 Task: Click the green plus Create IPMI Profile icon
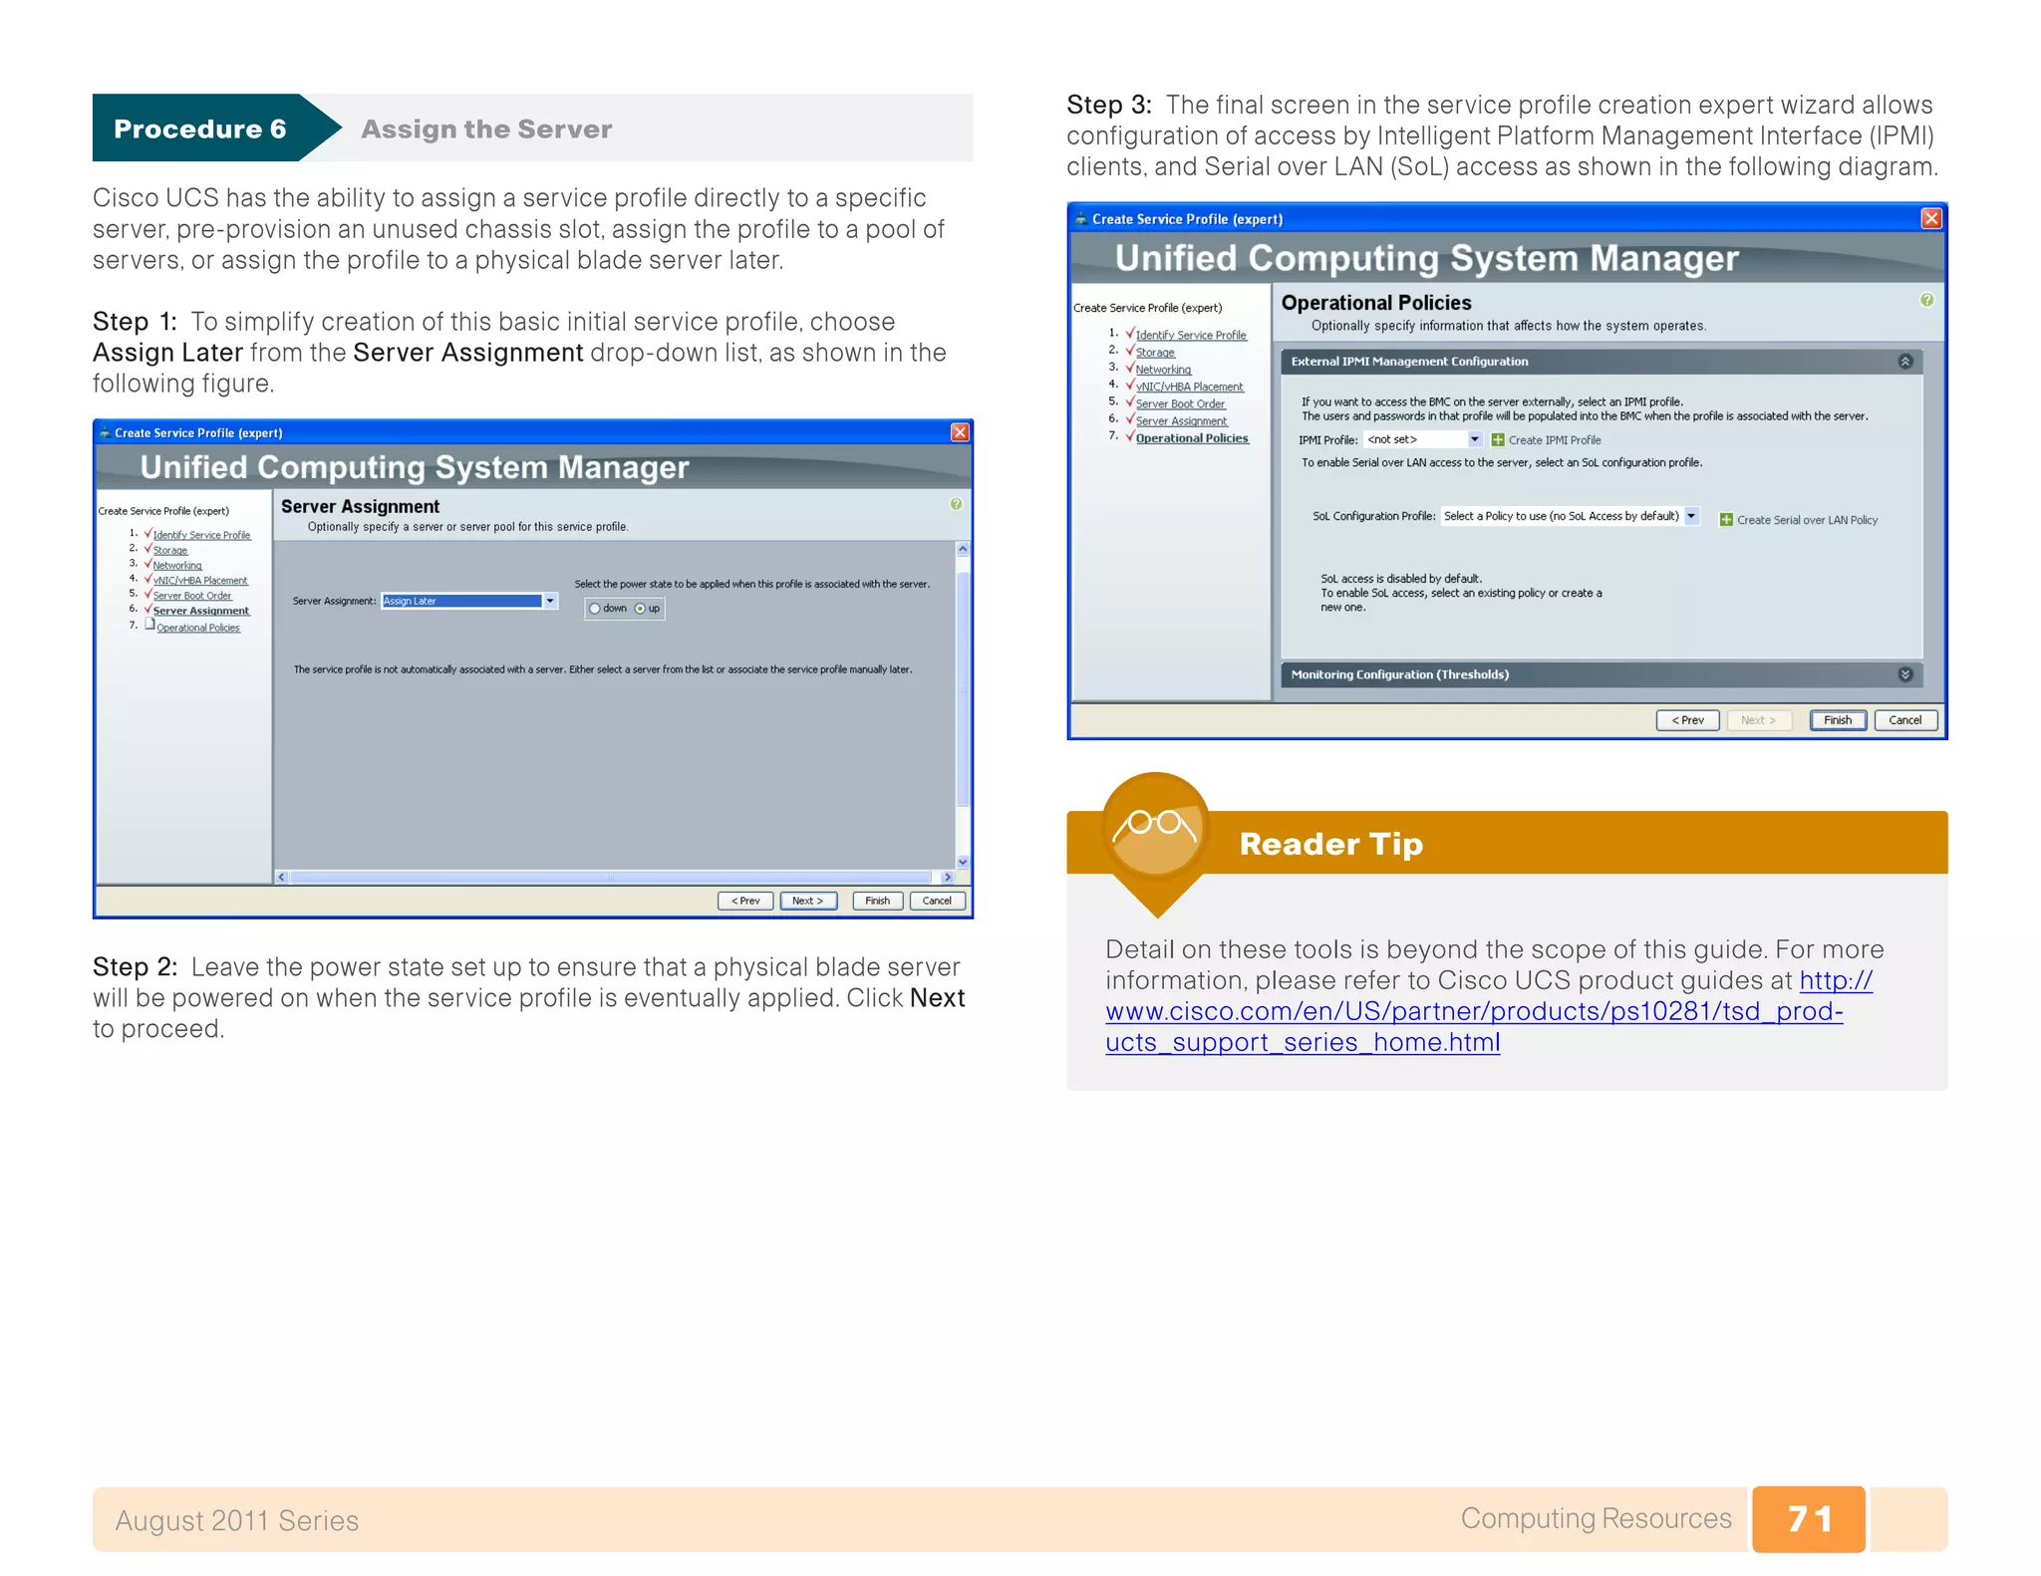pyautogui.click(x=1497, y=440)
